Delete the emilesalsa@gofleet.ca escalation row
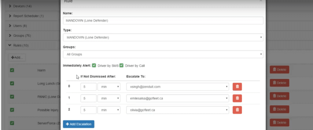 coord(237,98)
